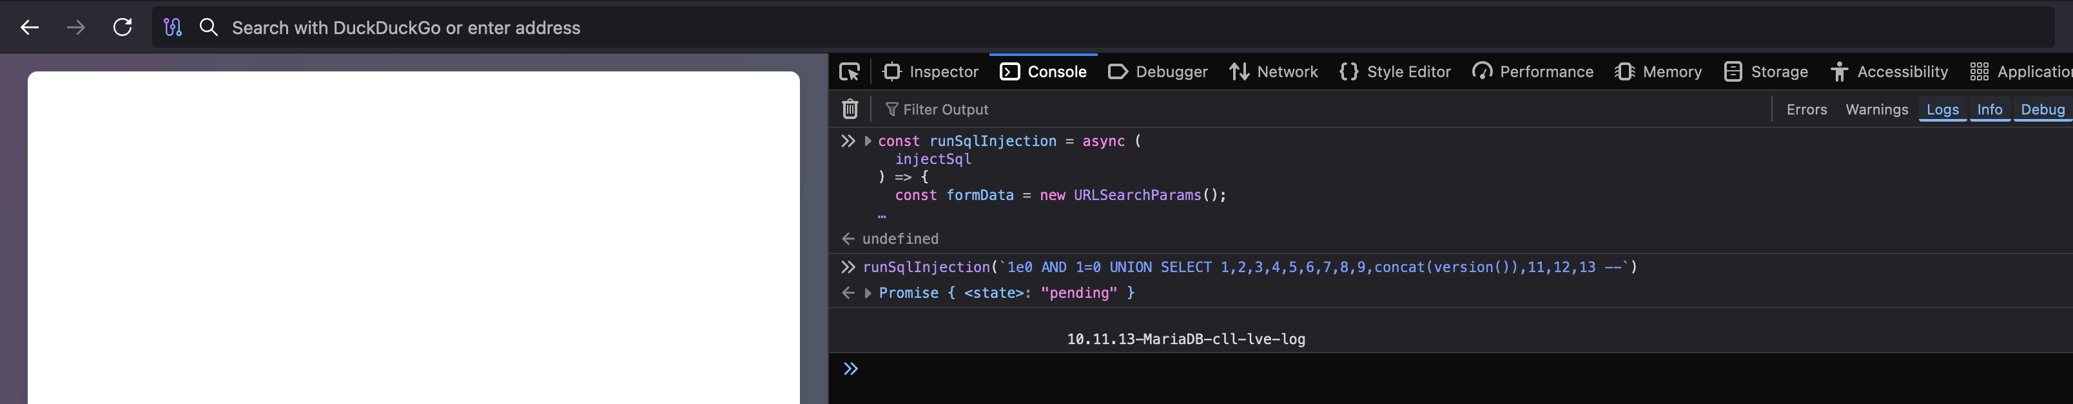Click the funnel filter icon
This screenshot has width=2073, height=404.
pyautogui.click(x=891, y=110)
